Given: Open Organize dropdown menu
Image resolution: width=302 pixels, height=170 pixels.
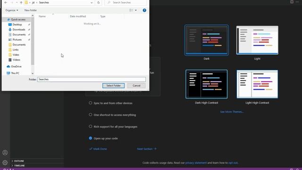Looking at the screenshot, I should click(12, 10).
